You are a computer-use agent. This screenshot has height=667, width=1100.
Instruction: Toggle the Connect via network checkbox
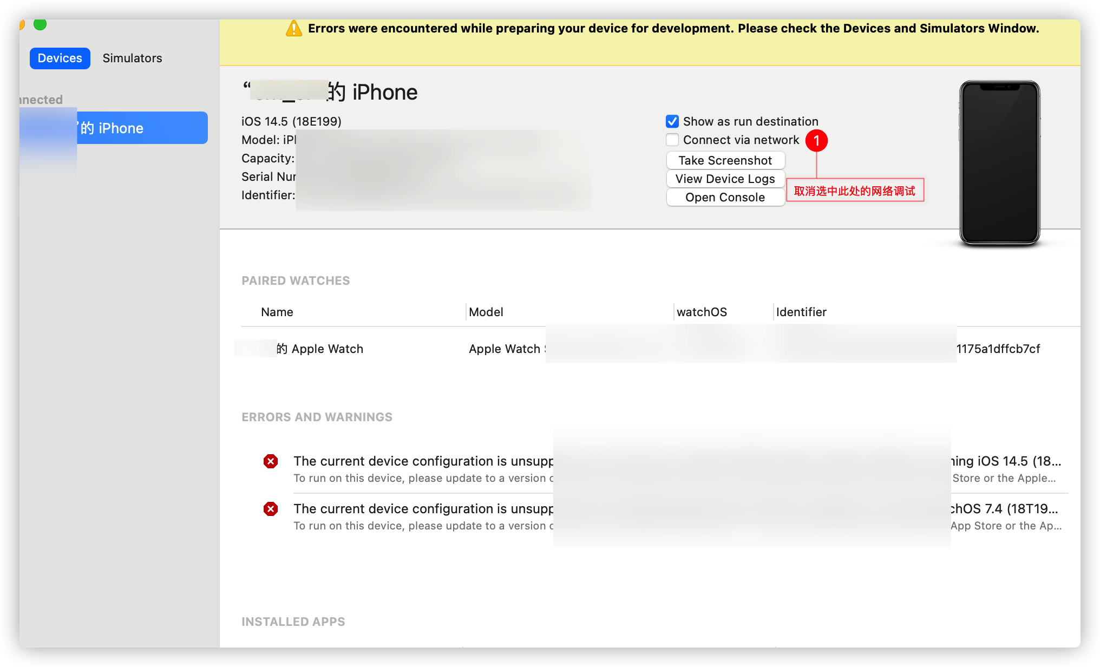tap(672, 140)
